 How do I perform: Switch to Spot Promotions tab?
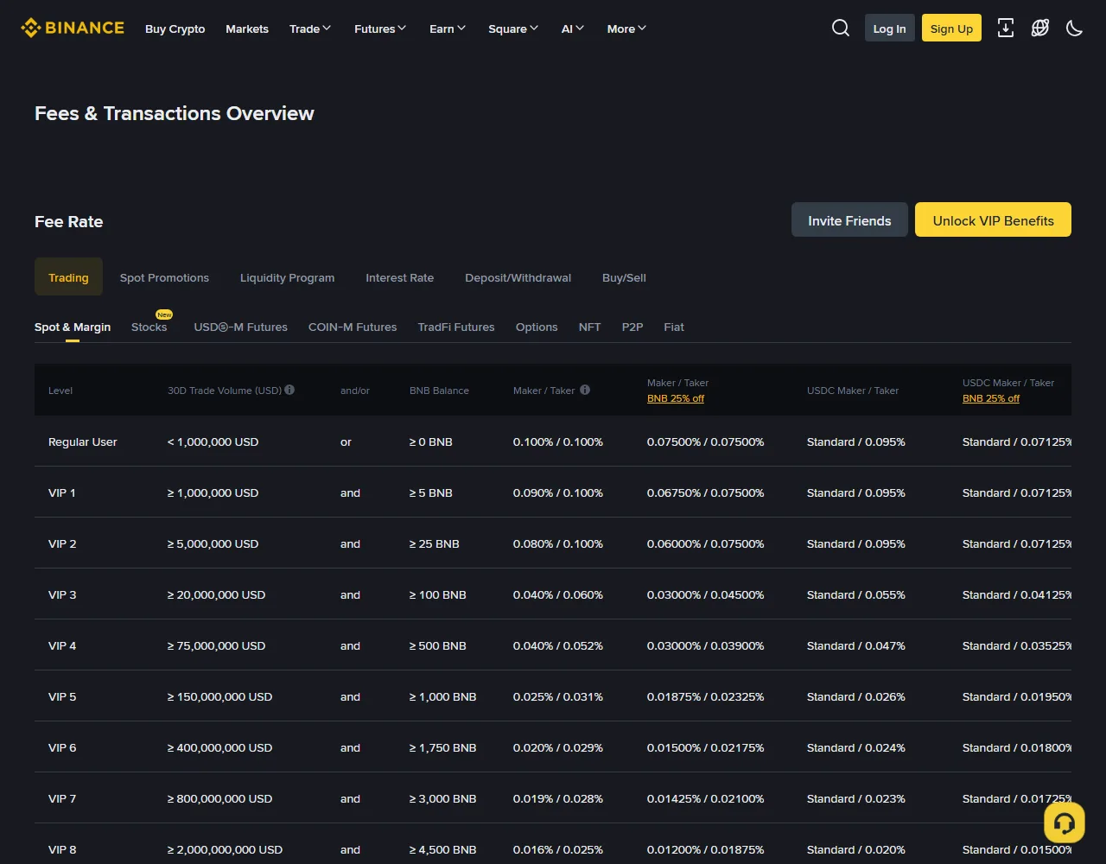pos(164,277)
